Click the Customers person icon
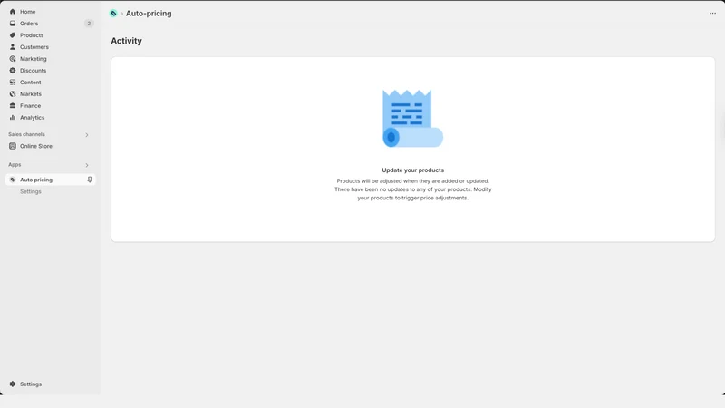Screen dimensions: 725x408 [x=13, y=47]
